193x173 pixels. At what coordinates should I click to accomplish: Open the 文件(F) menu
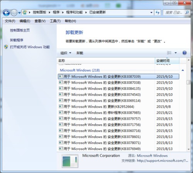pos(10,21)
